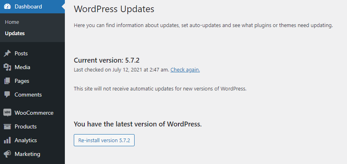
Task: Click the WordPress Updates page heading
Action: [x=114, y=8]
